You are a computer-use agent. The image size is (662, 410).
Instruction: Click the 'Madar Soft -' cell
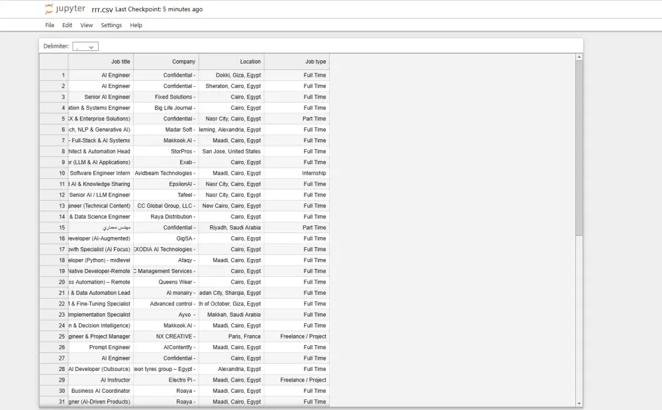[x=166, y=130]
